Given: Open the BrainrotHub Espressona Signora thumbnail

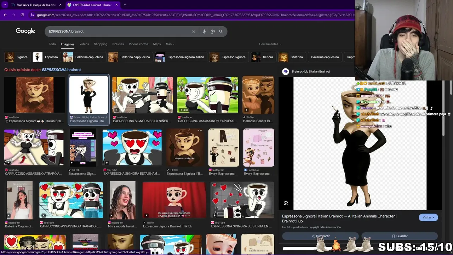Looking at the screenshot, I should (88, 95).
